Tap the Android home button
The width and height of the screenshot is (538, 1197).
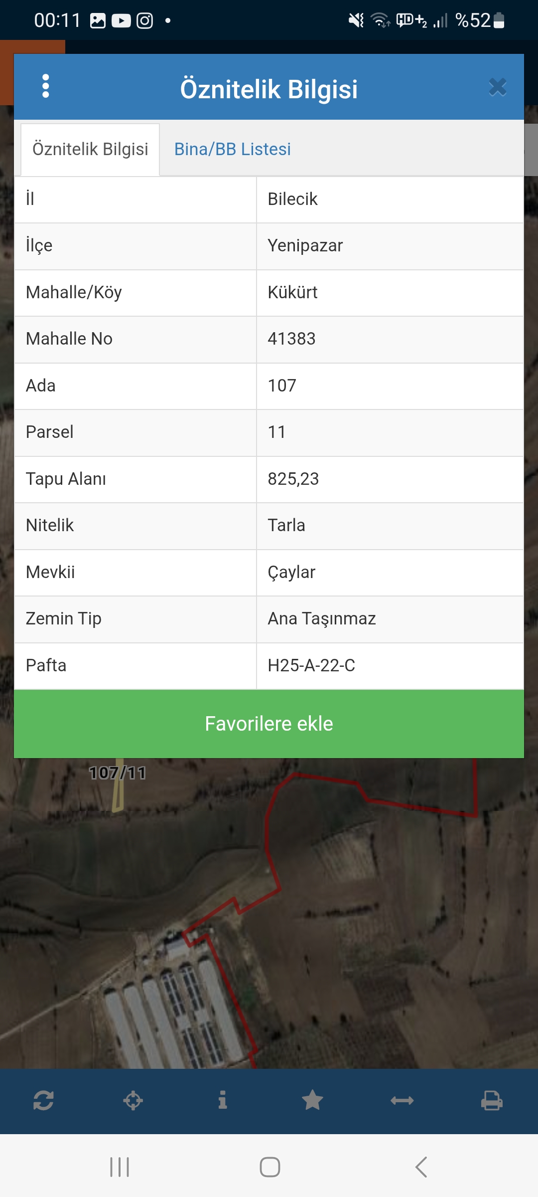[269, 1167]
